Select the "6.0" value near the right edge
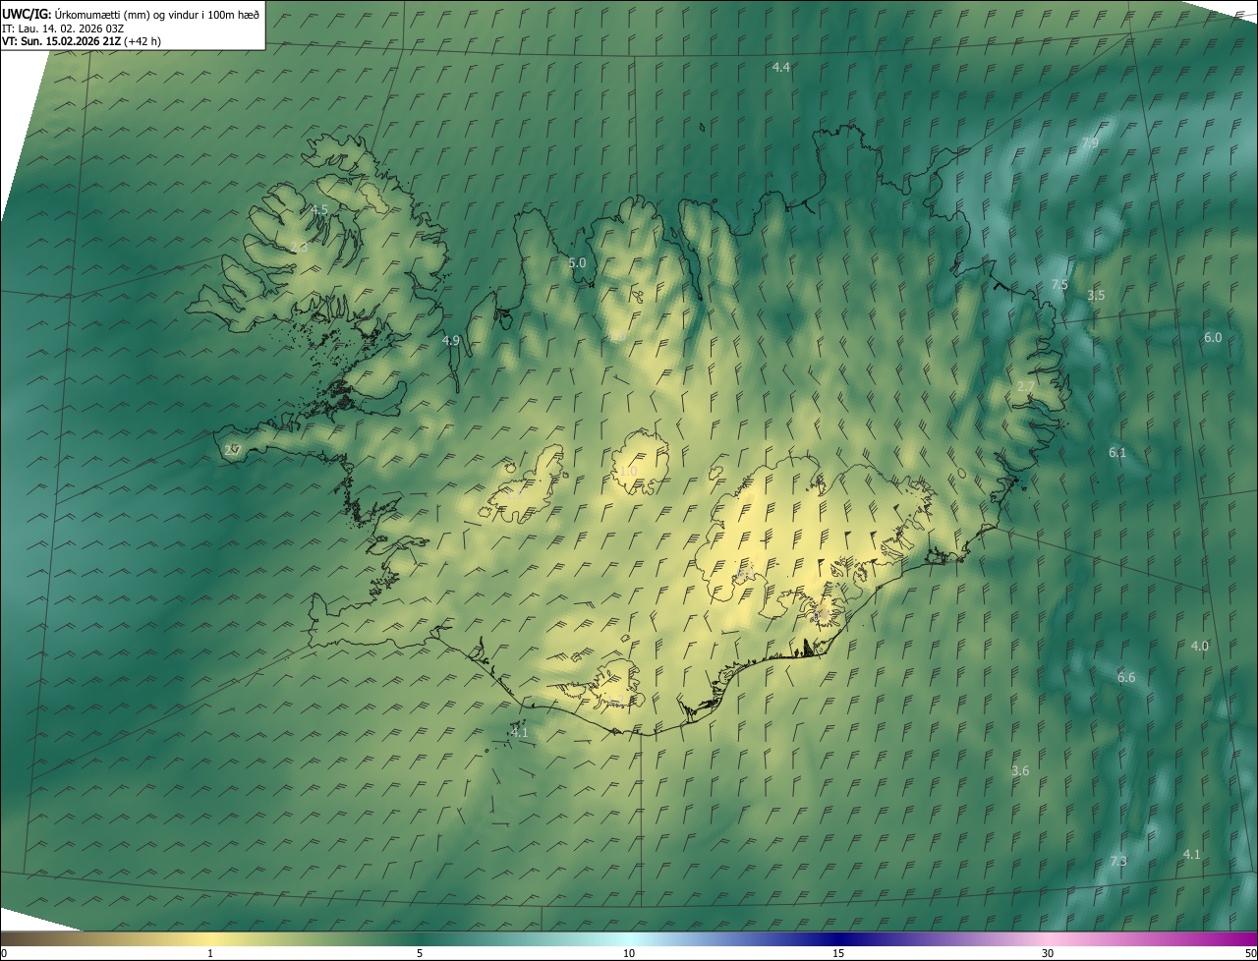1258x961 pixels. [x=1213, y=338]
